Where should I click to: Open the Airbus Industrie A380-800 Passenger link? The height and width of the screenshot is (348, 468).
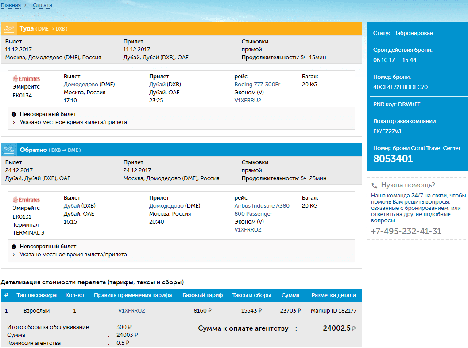(263, 210)
